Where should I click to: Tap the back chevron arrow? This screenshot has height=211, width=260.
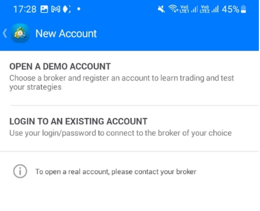point(5,33)
